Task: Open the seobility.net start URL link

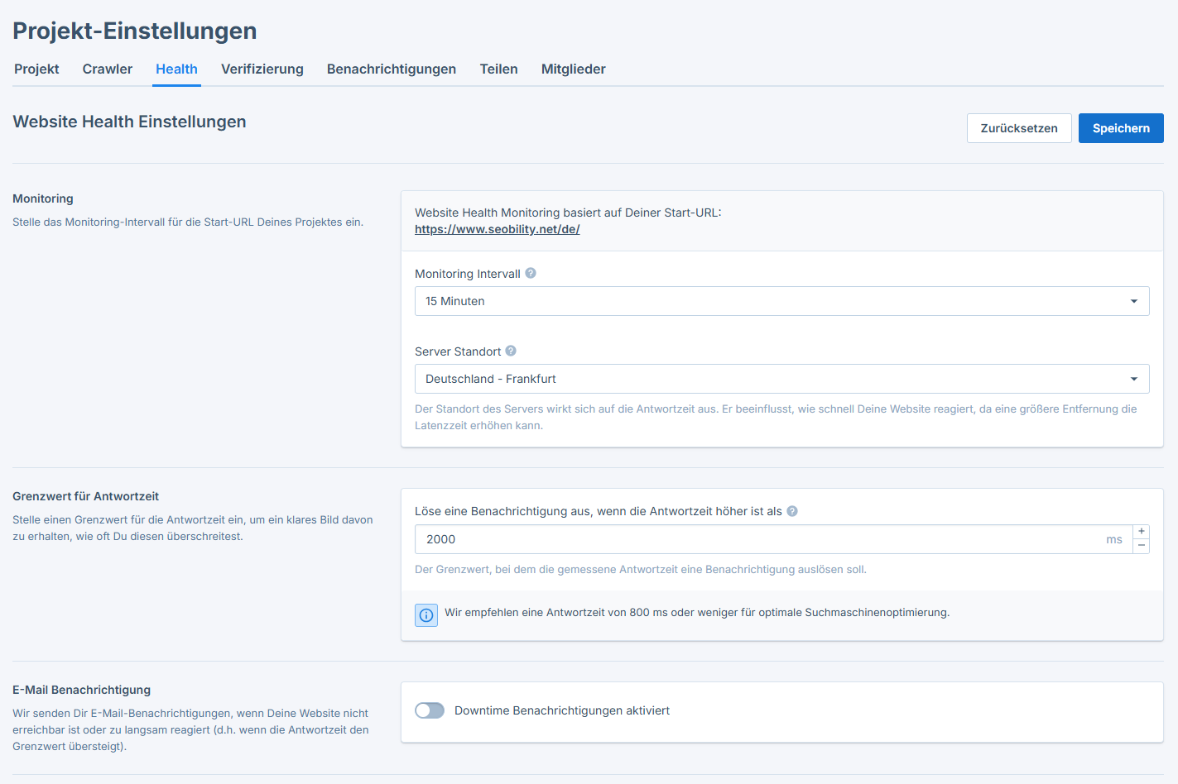Action: pos(497,229)
